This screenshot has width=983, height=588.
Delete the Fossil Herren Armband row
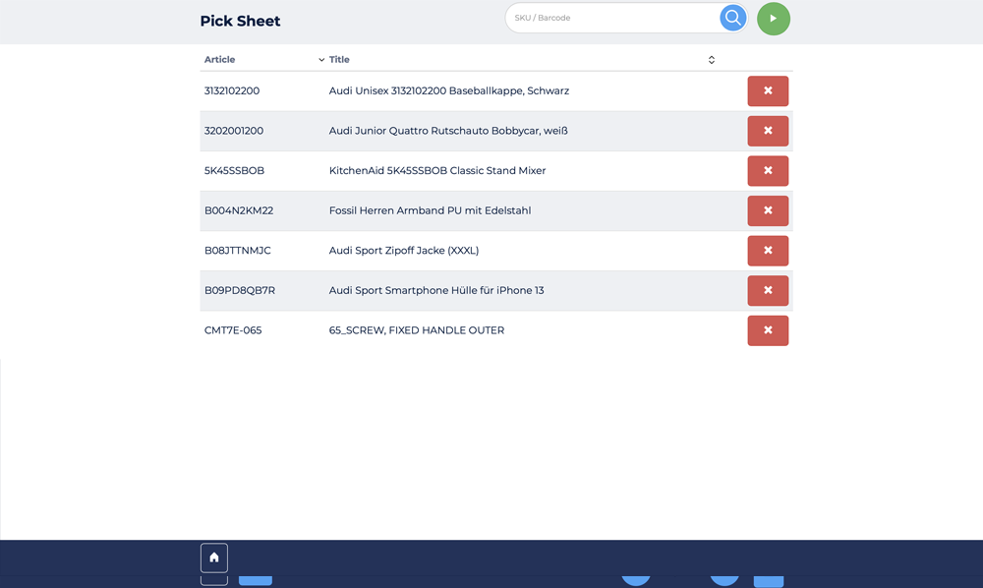[768, 210]
